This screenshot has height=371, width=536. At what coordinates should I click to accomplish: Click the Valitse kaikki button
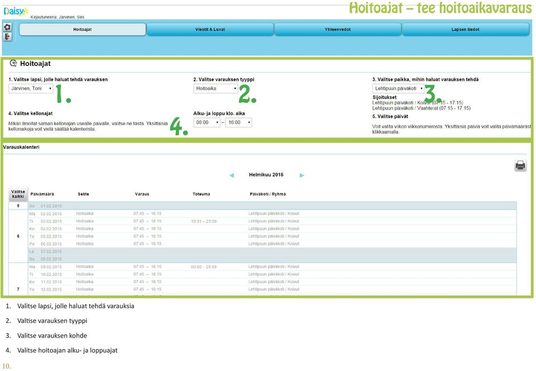18,194
